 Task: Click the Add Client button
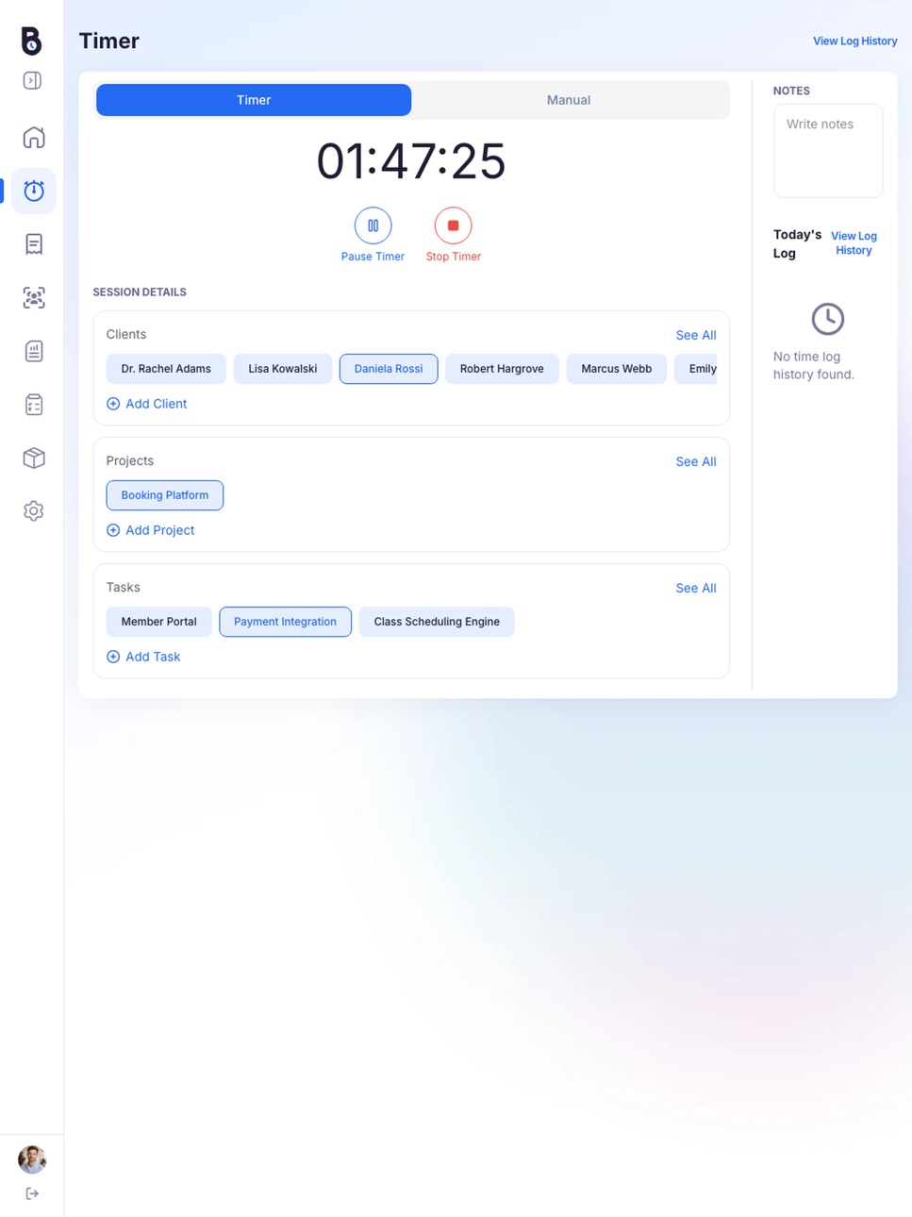tap(147, 404)
